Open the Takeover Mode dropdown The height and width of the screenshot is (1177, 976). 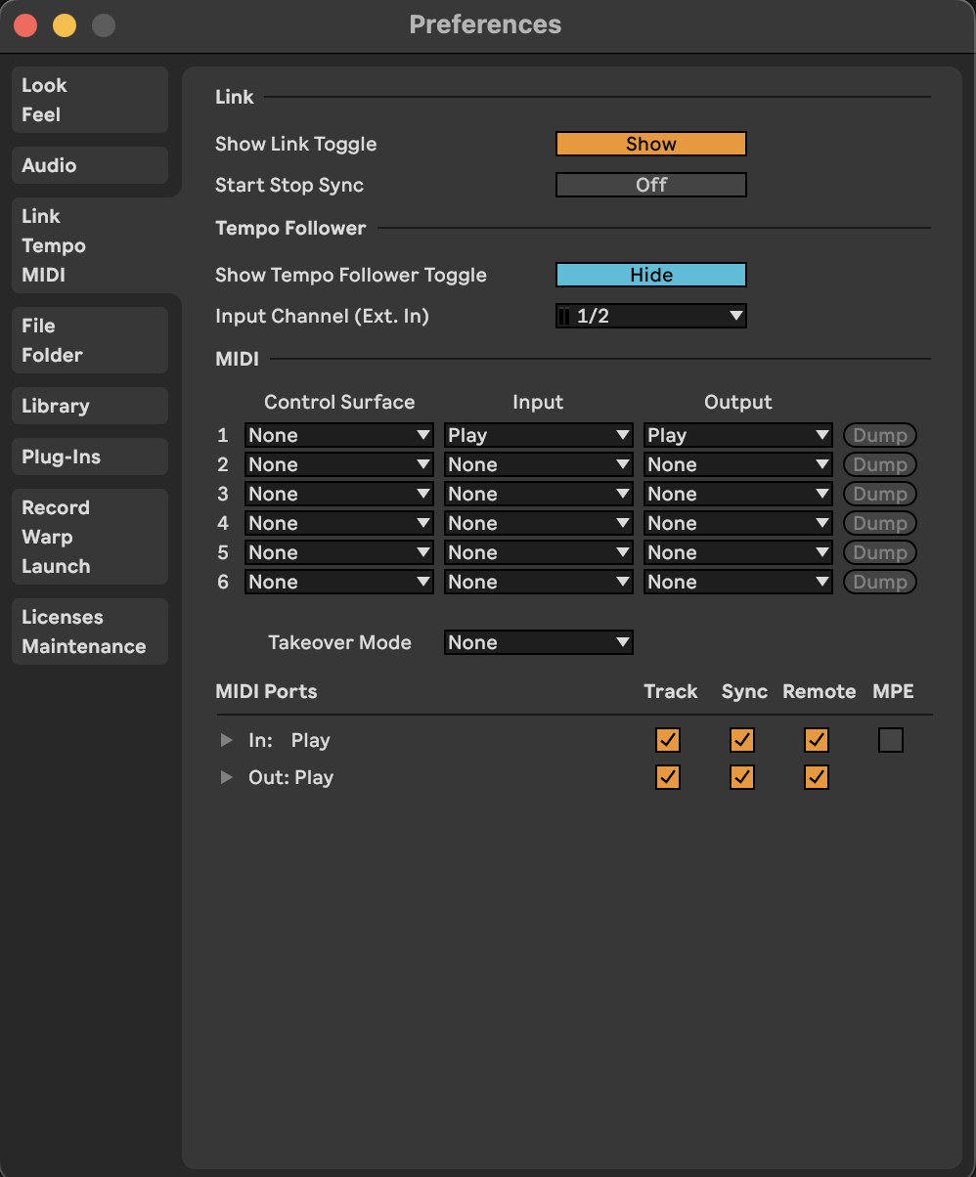[x=538, y=642]
